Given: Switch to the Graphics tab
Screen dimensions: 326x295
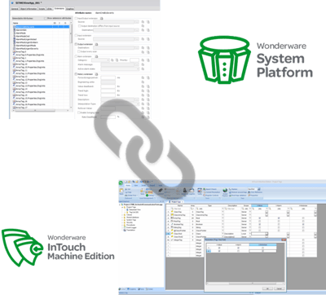Looking at the screenshot, I should (x=70, y=9).
